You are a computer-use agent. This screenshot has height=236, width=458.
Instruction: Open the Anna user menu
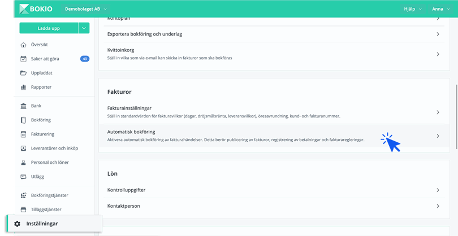click(x=440, y=9)
